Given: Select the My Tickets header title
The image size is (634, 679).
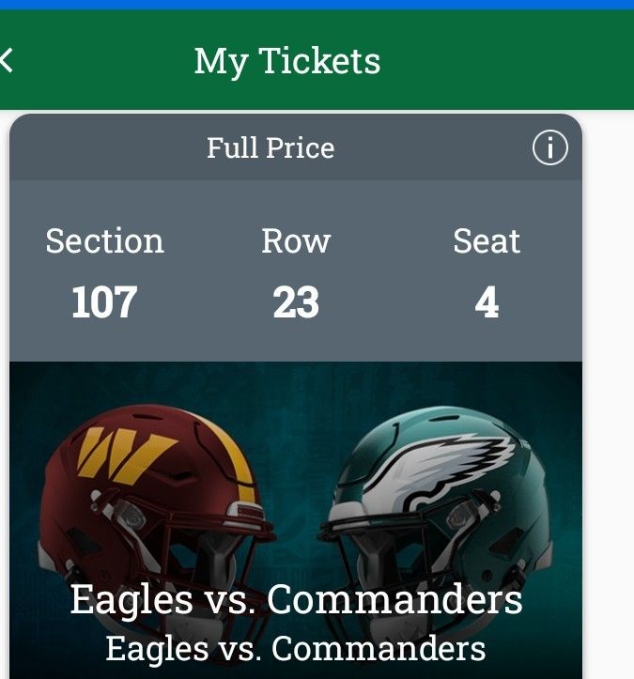Looking at the screenshot, I should coord(287,62).
